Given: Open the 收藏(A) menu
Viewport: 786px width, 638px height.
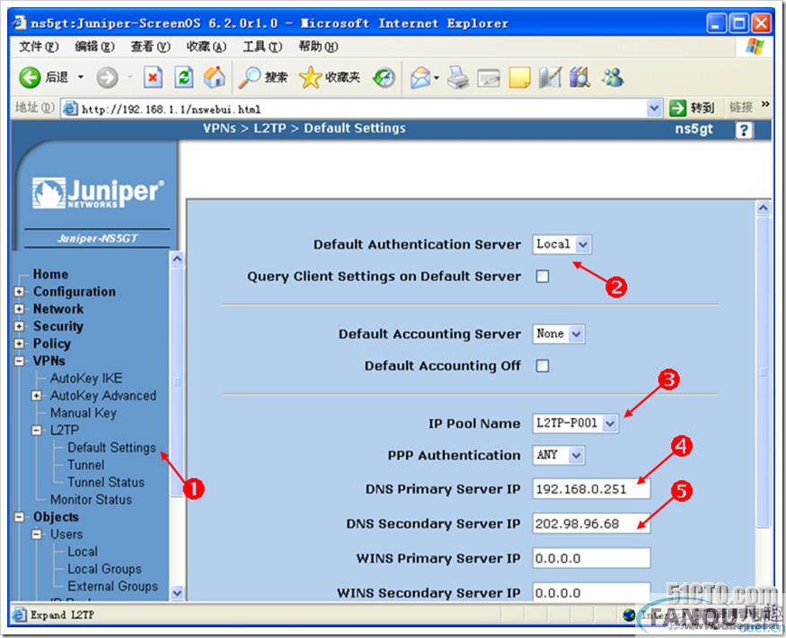Looking at the screenshot, I should tap(206, 47).
